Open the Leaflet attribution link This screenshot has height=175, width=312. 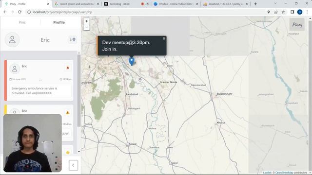pyautogui.click(x=267, y=173)
